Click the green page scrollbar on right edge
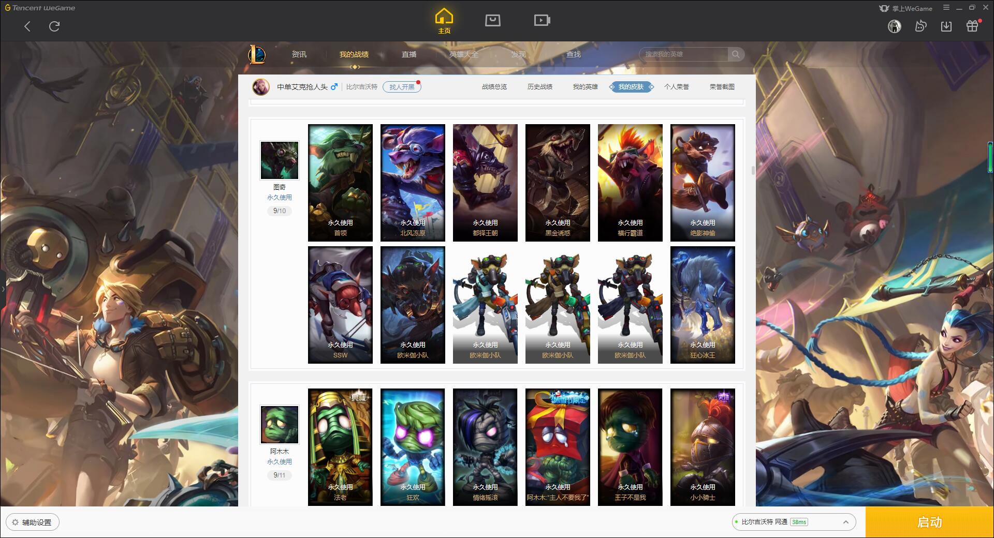This screenshot has width=994, height=538. coord(990,157)
